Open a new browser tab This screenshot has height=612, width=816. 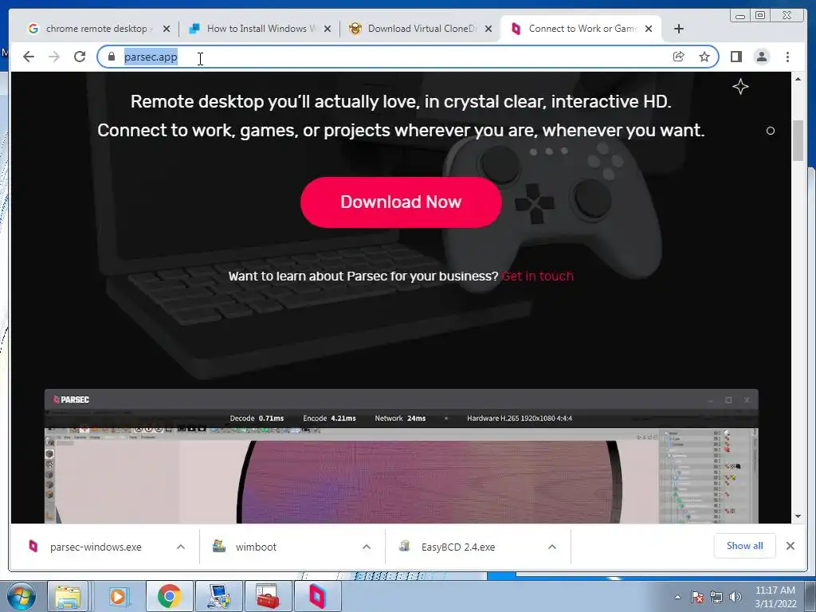(679, 29)
